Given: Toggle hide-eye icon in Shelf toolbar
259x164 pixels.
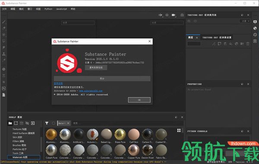Looking at the screenshot, I should click(x=27, y=123).
